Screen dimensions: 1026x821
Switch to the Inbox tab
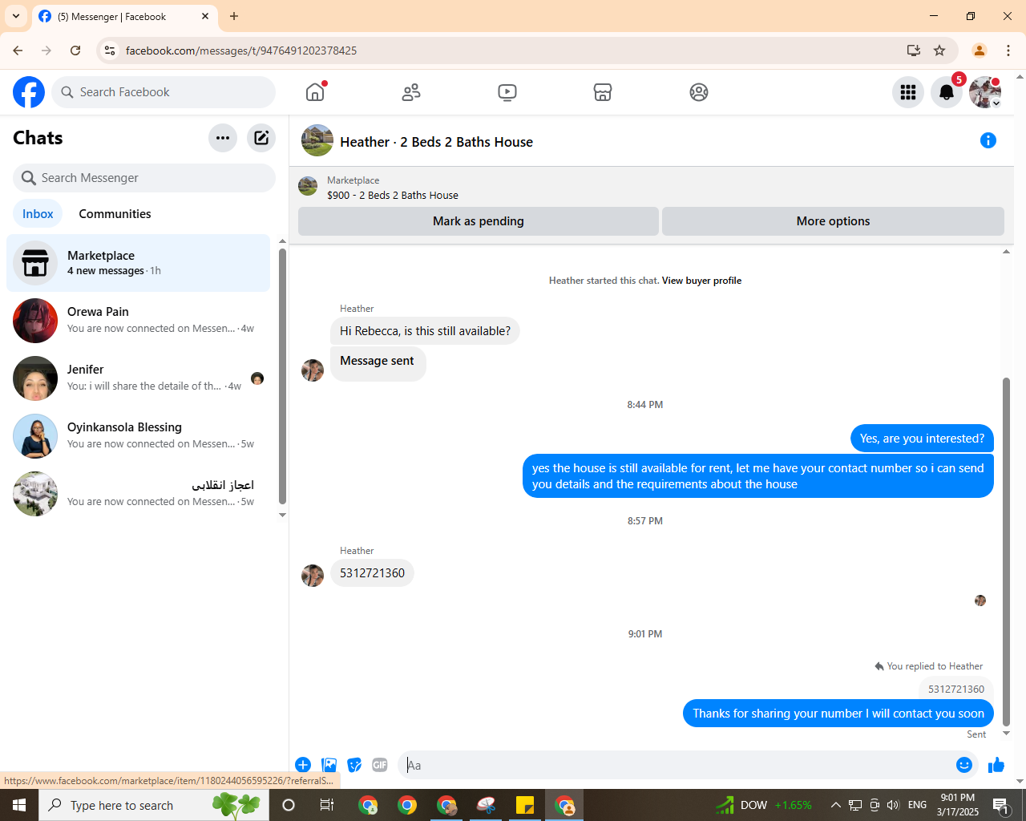pos(38,214)
